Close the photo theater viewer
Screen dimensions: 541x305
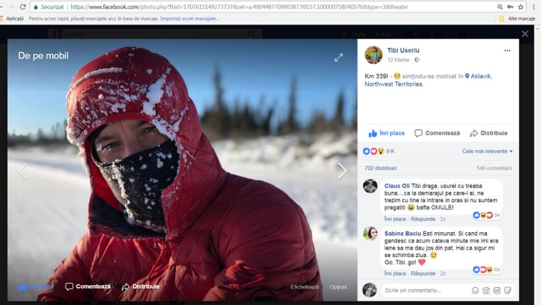pyautogui.click(x=525, y=34)
